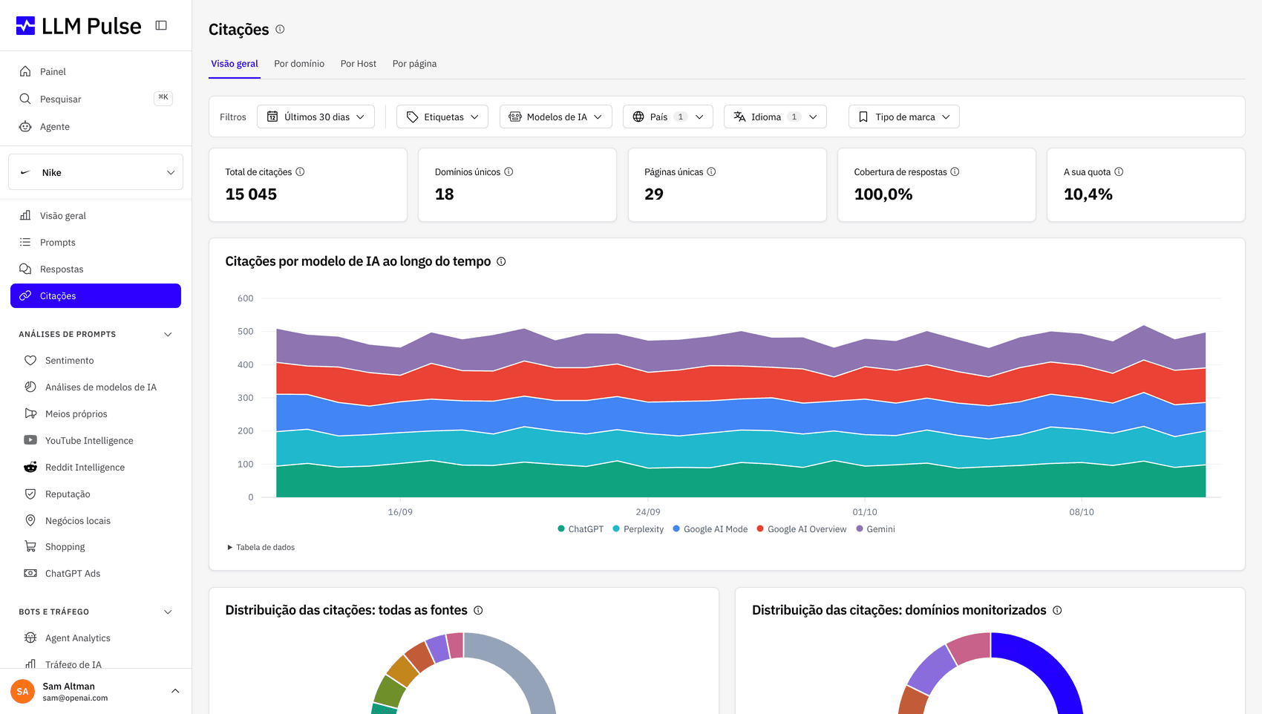Open the Painel home icon
The height and width of the screenshot is (714, 1262).
coord(25,71)
